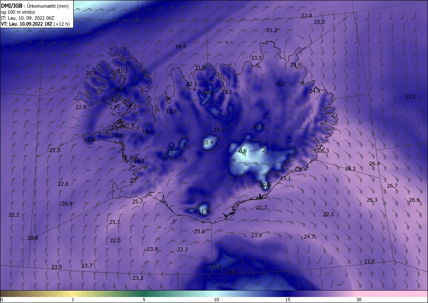This screenshot has width=428, height=303.
Task: Select the central value 18.0
Action: tap(219, 129)
